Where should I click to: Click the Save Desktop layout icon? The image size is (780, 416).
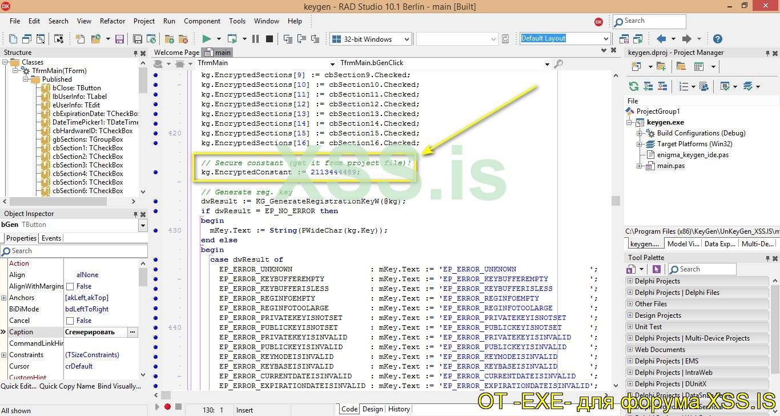(624, 39)
